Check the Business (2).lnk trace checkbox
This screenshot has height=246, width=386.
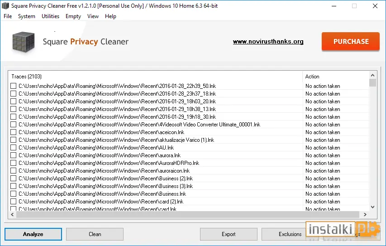(x=13, y=178)
